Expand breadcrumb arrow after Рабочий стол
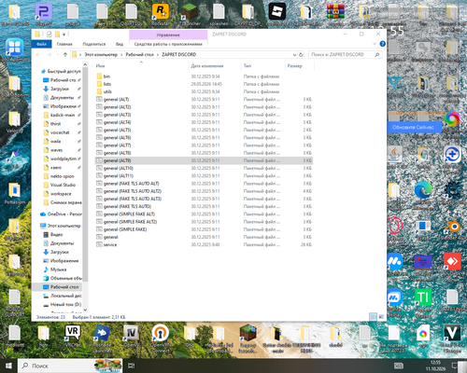 point(158,55)
